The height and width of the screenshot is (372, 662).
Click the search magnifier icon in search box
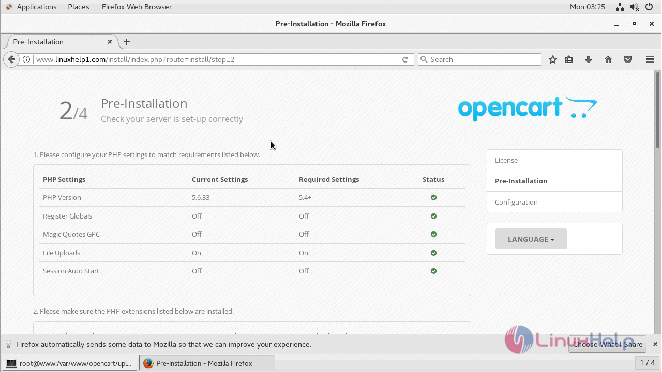click(x=424, y=59)
